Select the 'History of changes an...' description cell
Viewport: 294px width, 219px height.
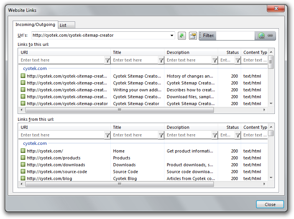(x=190, y=76)
